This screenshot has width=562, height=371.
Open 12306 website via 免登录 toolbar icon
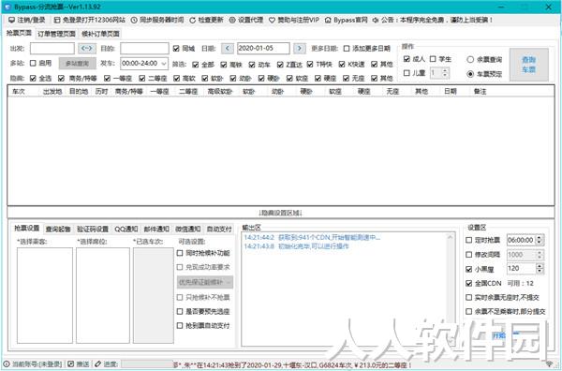57,20
